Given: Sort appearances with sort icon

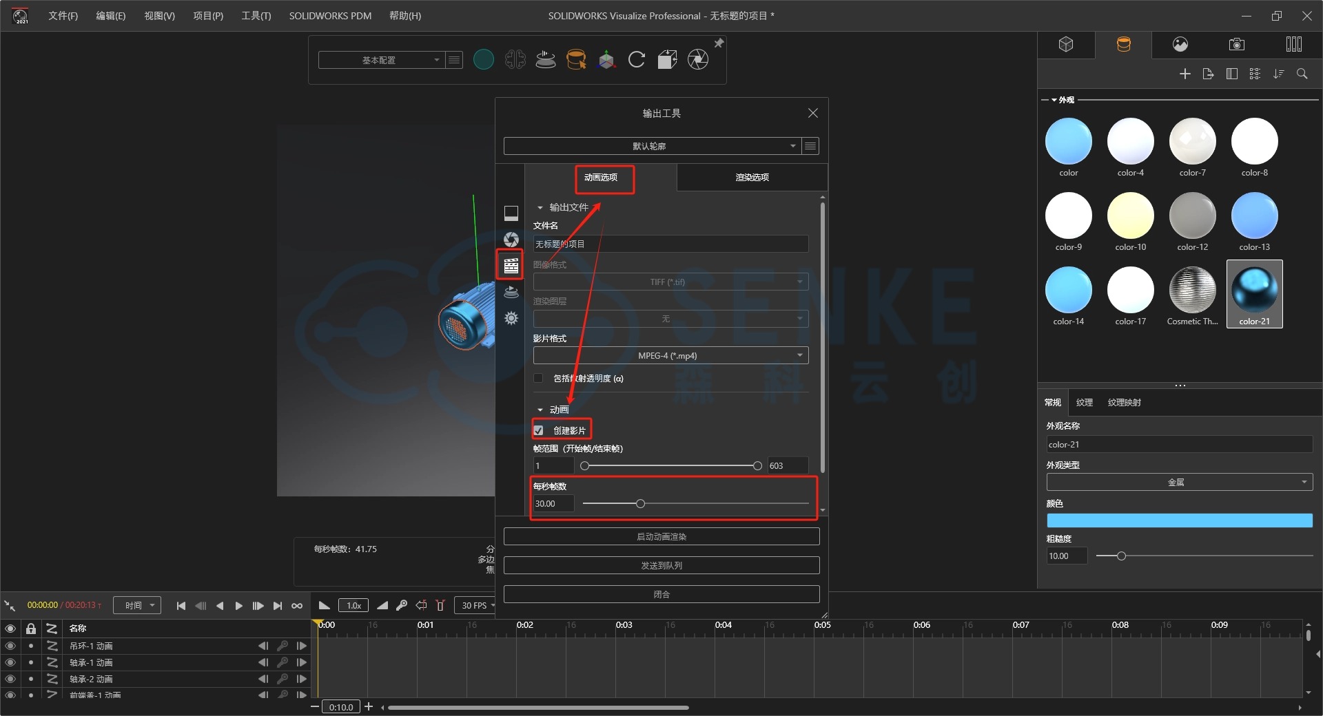Looking at the screenshot, I should 1279,74.
